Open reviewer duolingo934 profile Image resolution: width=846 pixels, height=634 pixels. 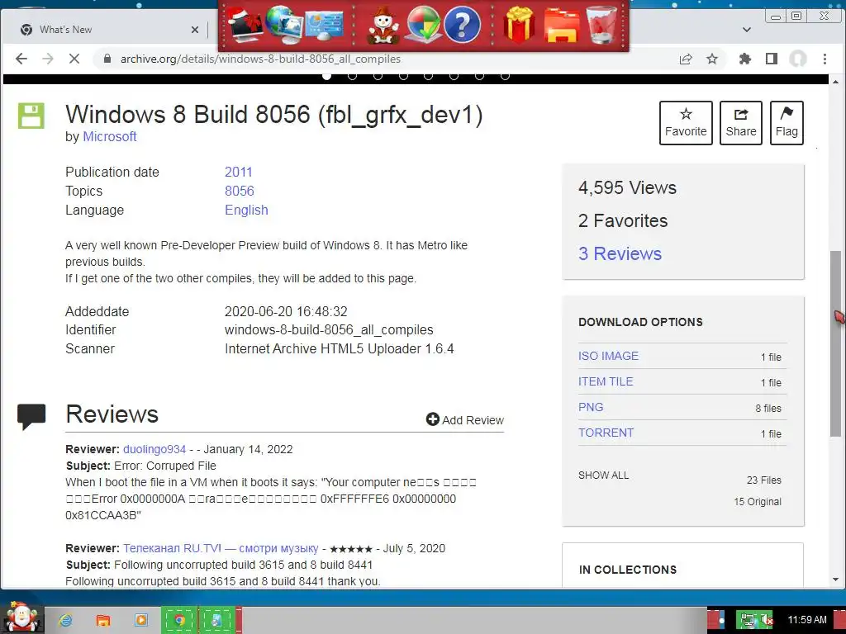click(154, 449)
